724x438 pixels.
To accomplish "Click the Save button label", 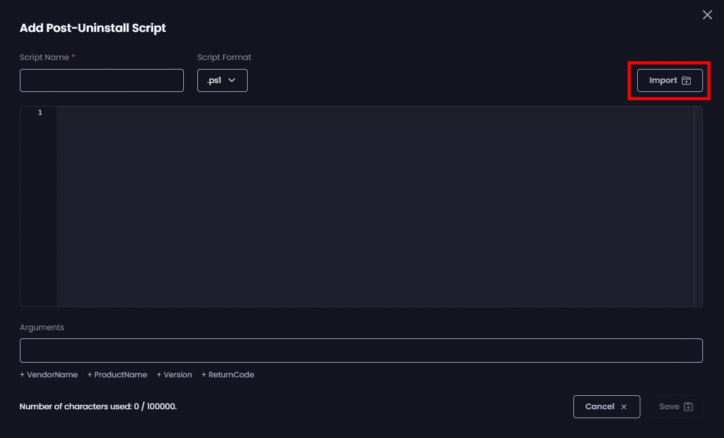I will pyautogui.click(x=668, y=407).
